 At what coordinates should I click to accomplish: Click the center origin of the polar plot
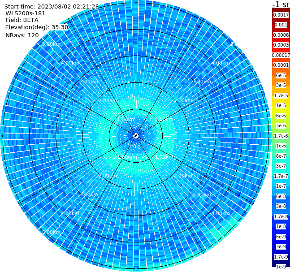136,136
